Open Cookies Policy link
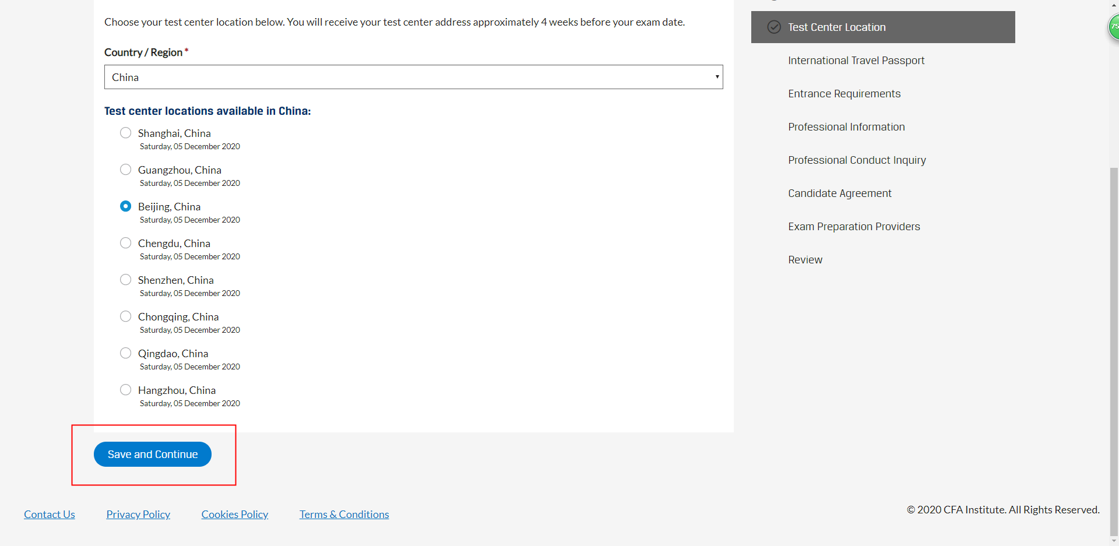This screenshot has height=546, width=1119. click(235, 515)
